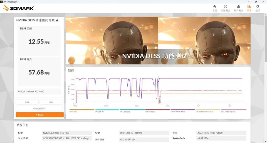Close the 3DMark window
Viewport: 267px width, 143px height.
click(x=263, y=2)
